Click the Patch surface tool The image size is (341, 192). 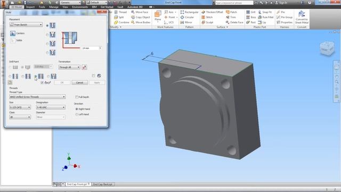tap(231, 12)
